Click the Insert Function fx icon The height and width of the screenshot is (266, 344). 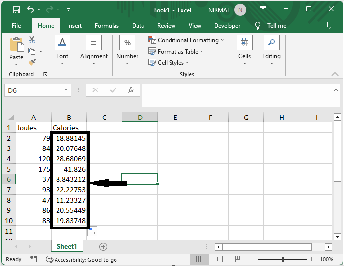(x=131, y=90)
